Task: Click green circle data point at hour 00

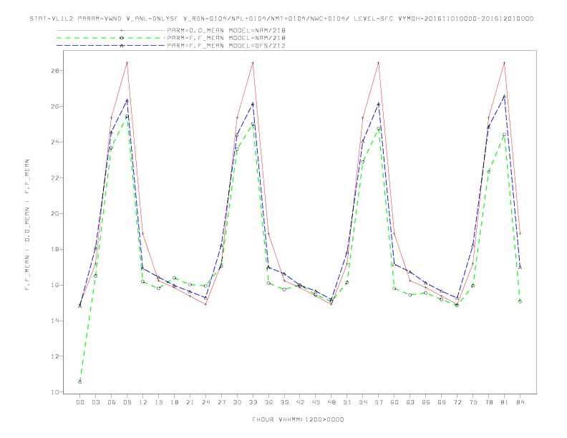Action: click(80, 382)
